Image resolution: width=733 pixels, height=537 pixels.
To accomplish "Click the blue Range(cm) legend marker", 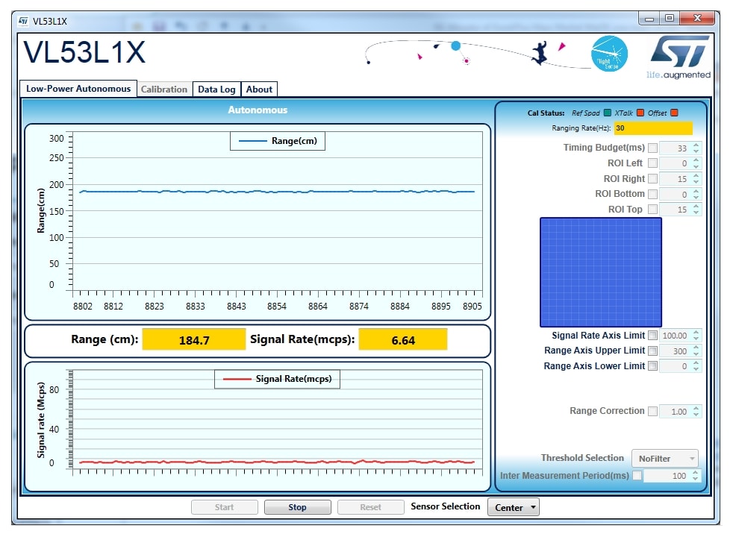I will click(x=252, y=141).
